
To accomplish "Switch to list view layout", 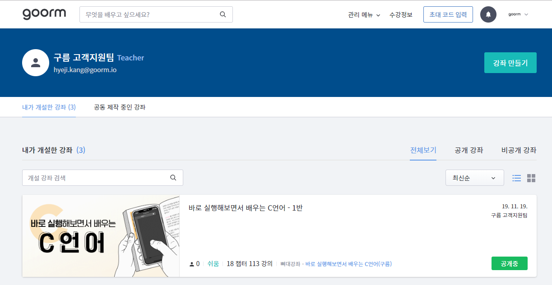I will tap(517, 178).
